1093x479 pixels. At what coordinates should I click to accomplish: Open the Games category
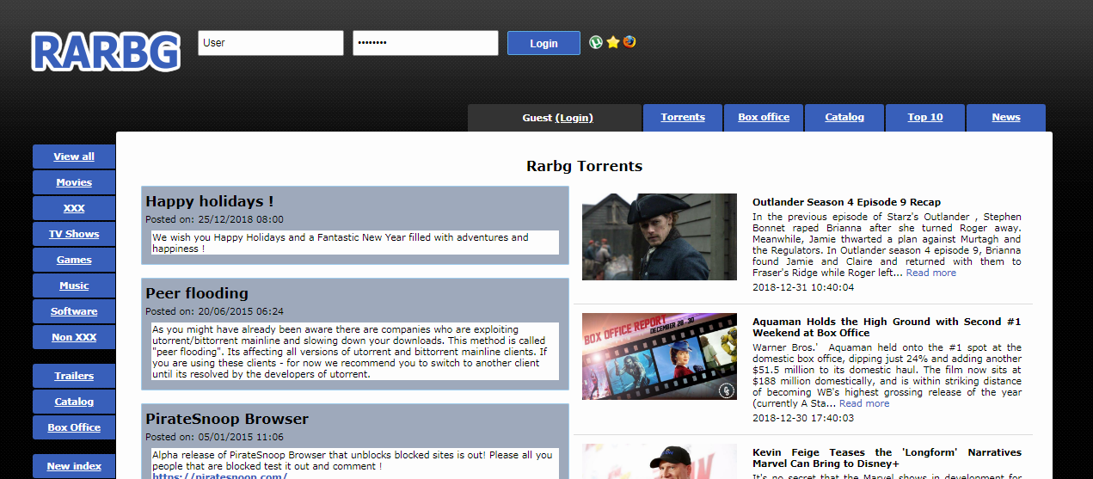point(74,260)
